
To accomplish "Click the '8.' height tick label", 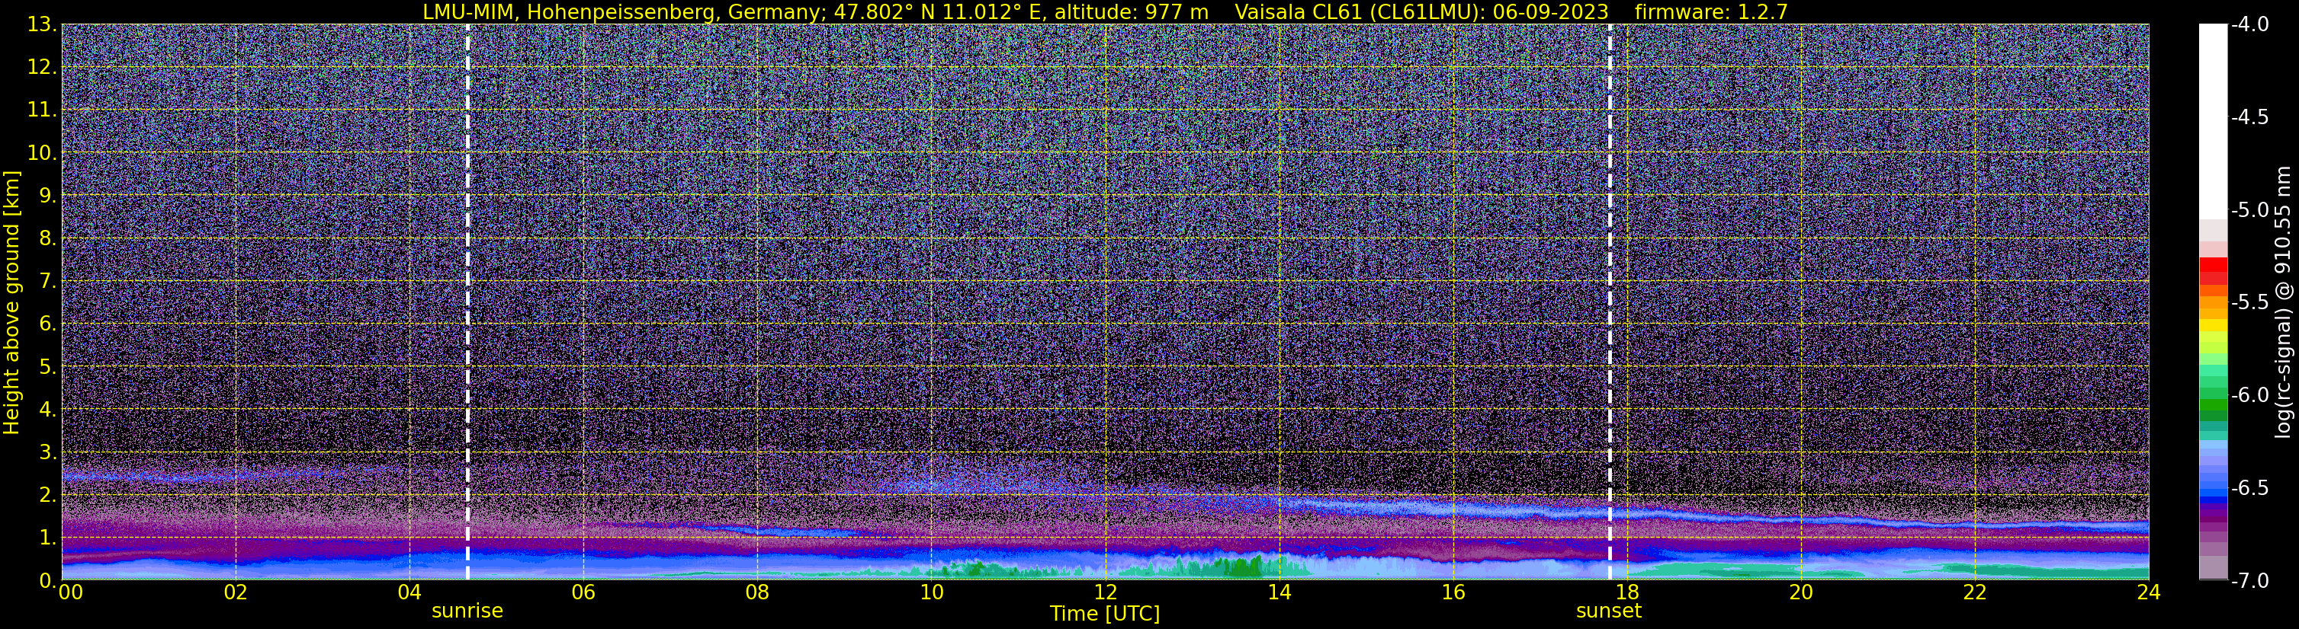I will pyautogui.click(x=47, y=239).
